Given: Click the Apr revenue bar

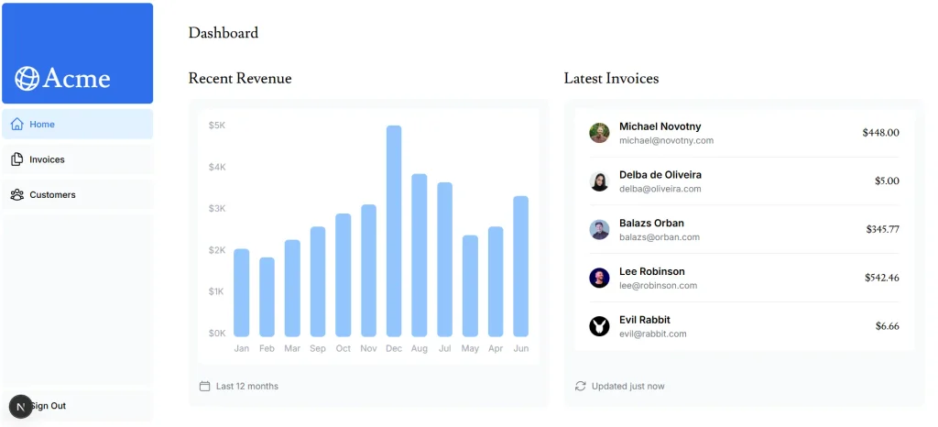Looking at the screenshot, I should [496, 281].
